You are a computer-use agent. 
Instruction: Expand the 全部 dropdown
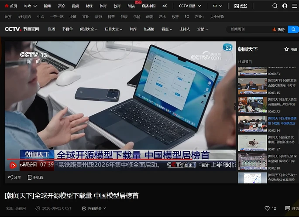203,29
